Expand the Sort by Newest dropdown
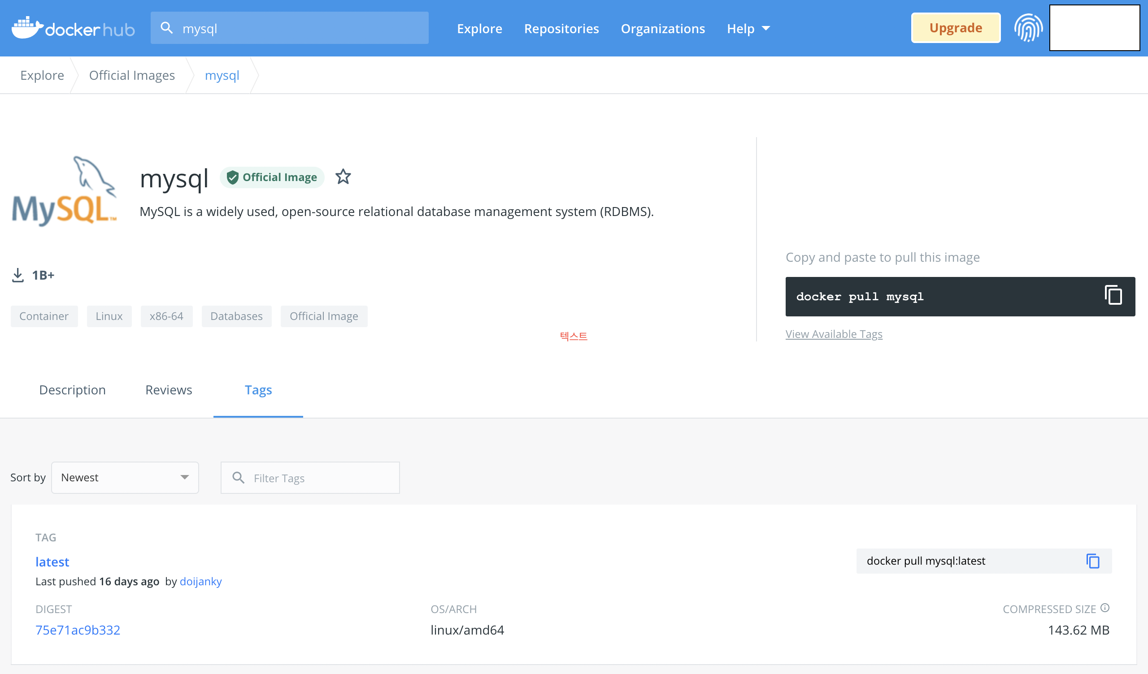The height and width of the screenshot is (674, 1148). [x=125, y=478]
